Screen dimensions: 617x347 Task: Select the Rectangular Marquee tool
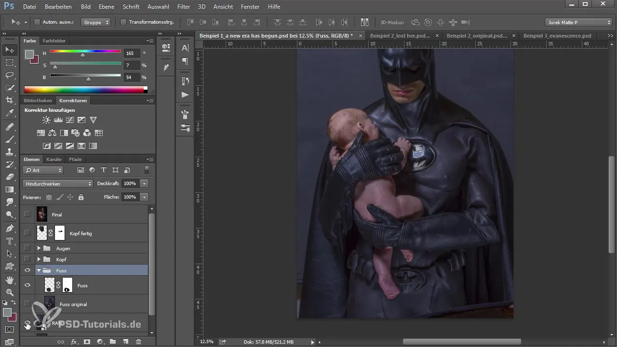tap(10, 63)
